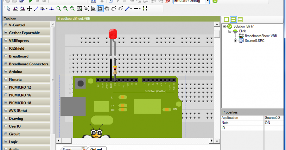Viewport: 286px width, 150px height.
Task: Click the green check build icon
Action: point(215,1)
